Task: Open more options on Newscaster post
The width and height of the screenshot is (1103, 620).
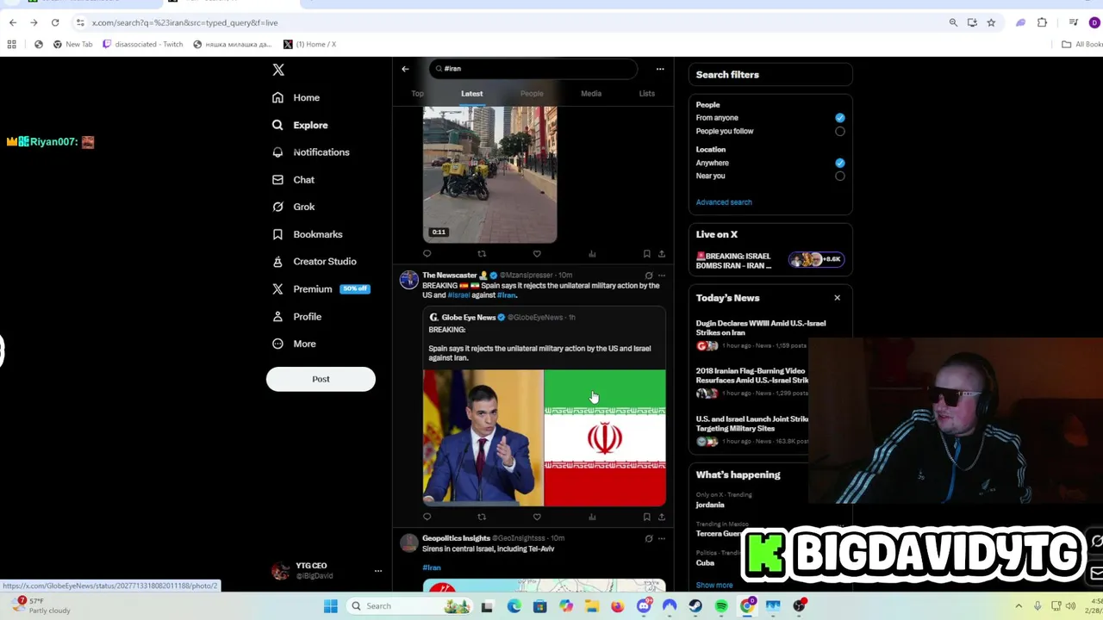Action: [662, 276]
